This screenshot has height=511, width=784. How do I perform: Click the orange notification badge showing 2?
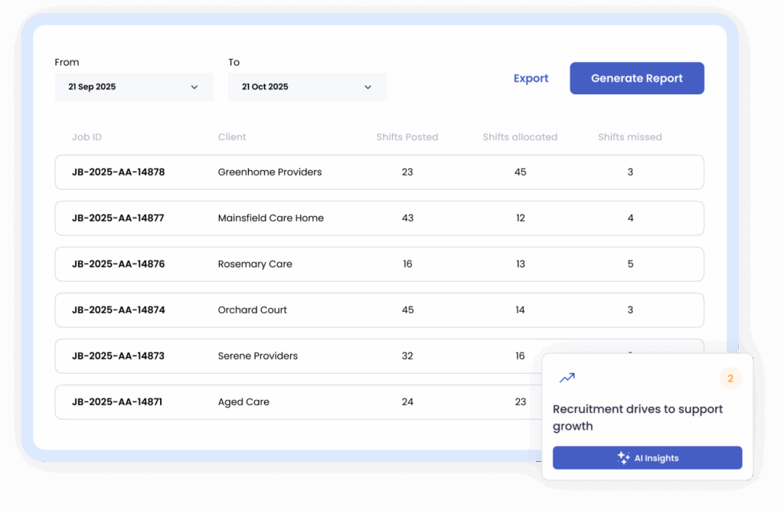coord(730,378)
